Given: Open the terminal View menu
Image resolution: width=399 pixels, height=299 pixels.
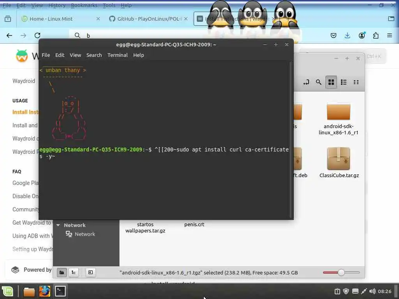Looking at the screenshot, I should coord(75,55).
